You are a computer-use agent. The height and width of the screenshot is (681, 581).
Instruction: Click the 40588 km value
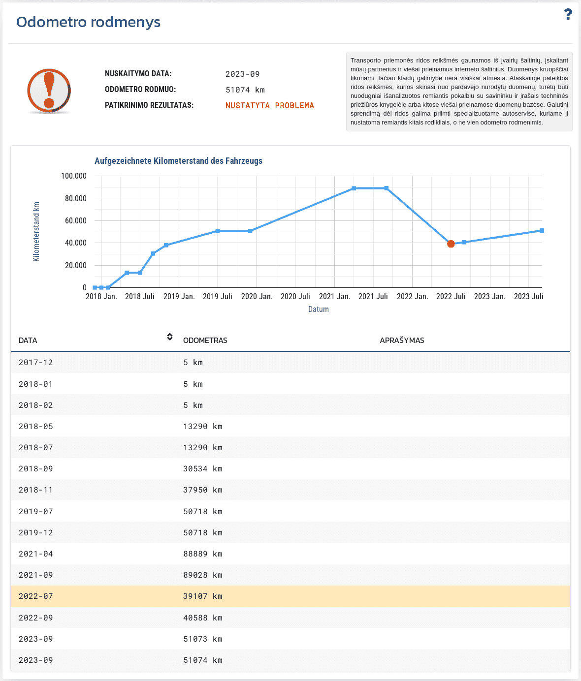(203, 618)
